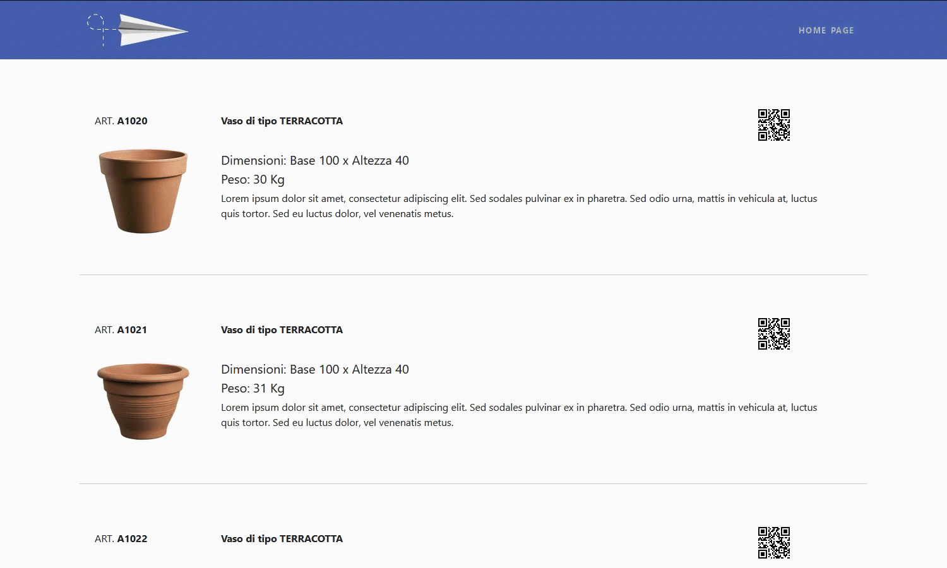Click the ART. A1022 article code

point(121,539)
